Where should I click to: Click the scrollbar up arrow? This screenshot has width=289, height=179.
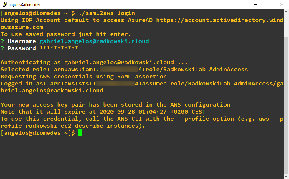[286, 12]
